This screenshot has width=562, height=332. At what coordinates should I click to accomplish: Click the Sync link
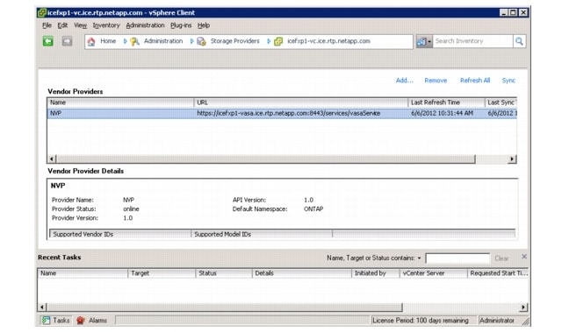coord(508,81)
